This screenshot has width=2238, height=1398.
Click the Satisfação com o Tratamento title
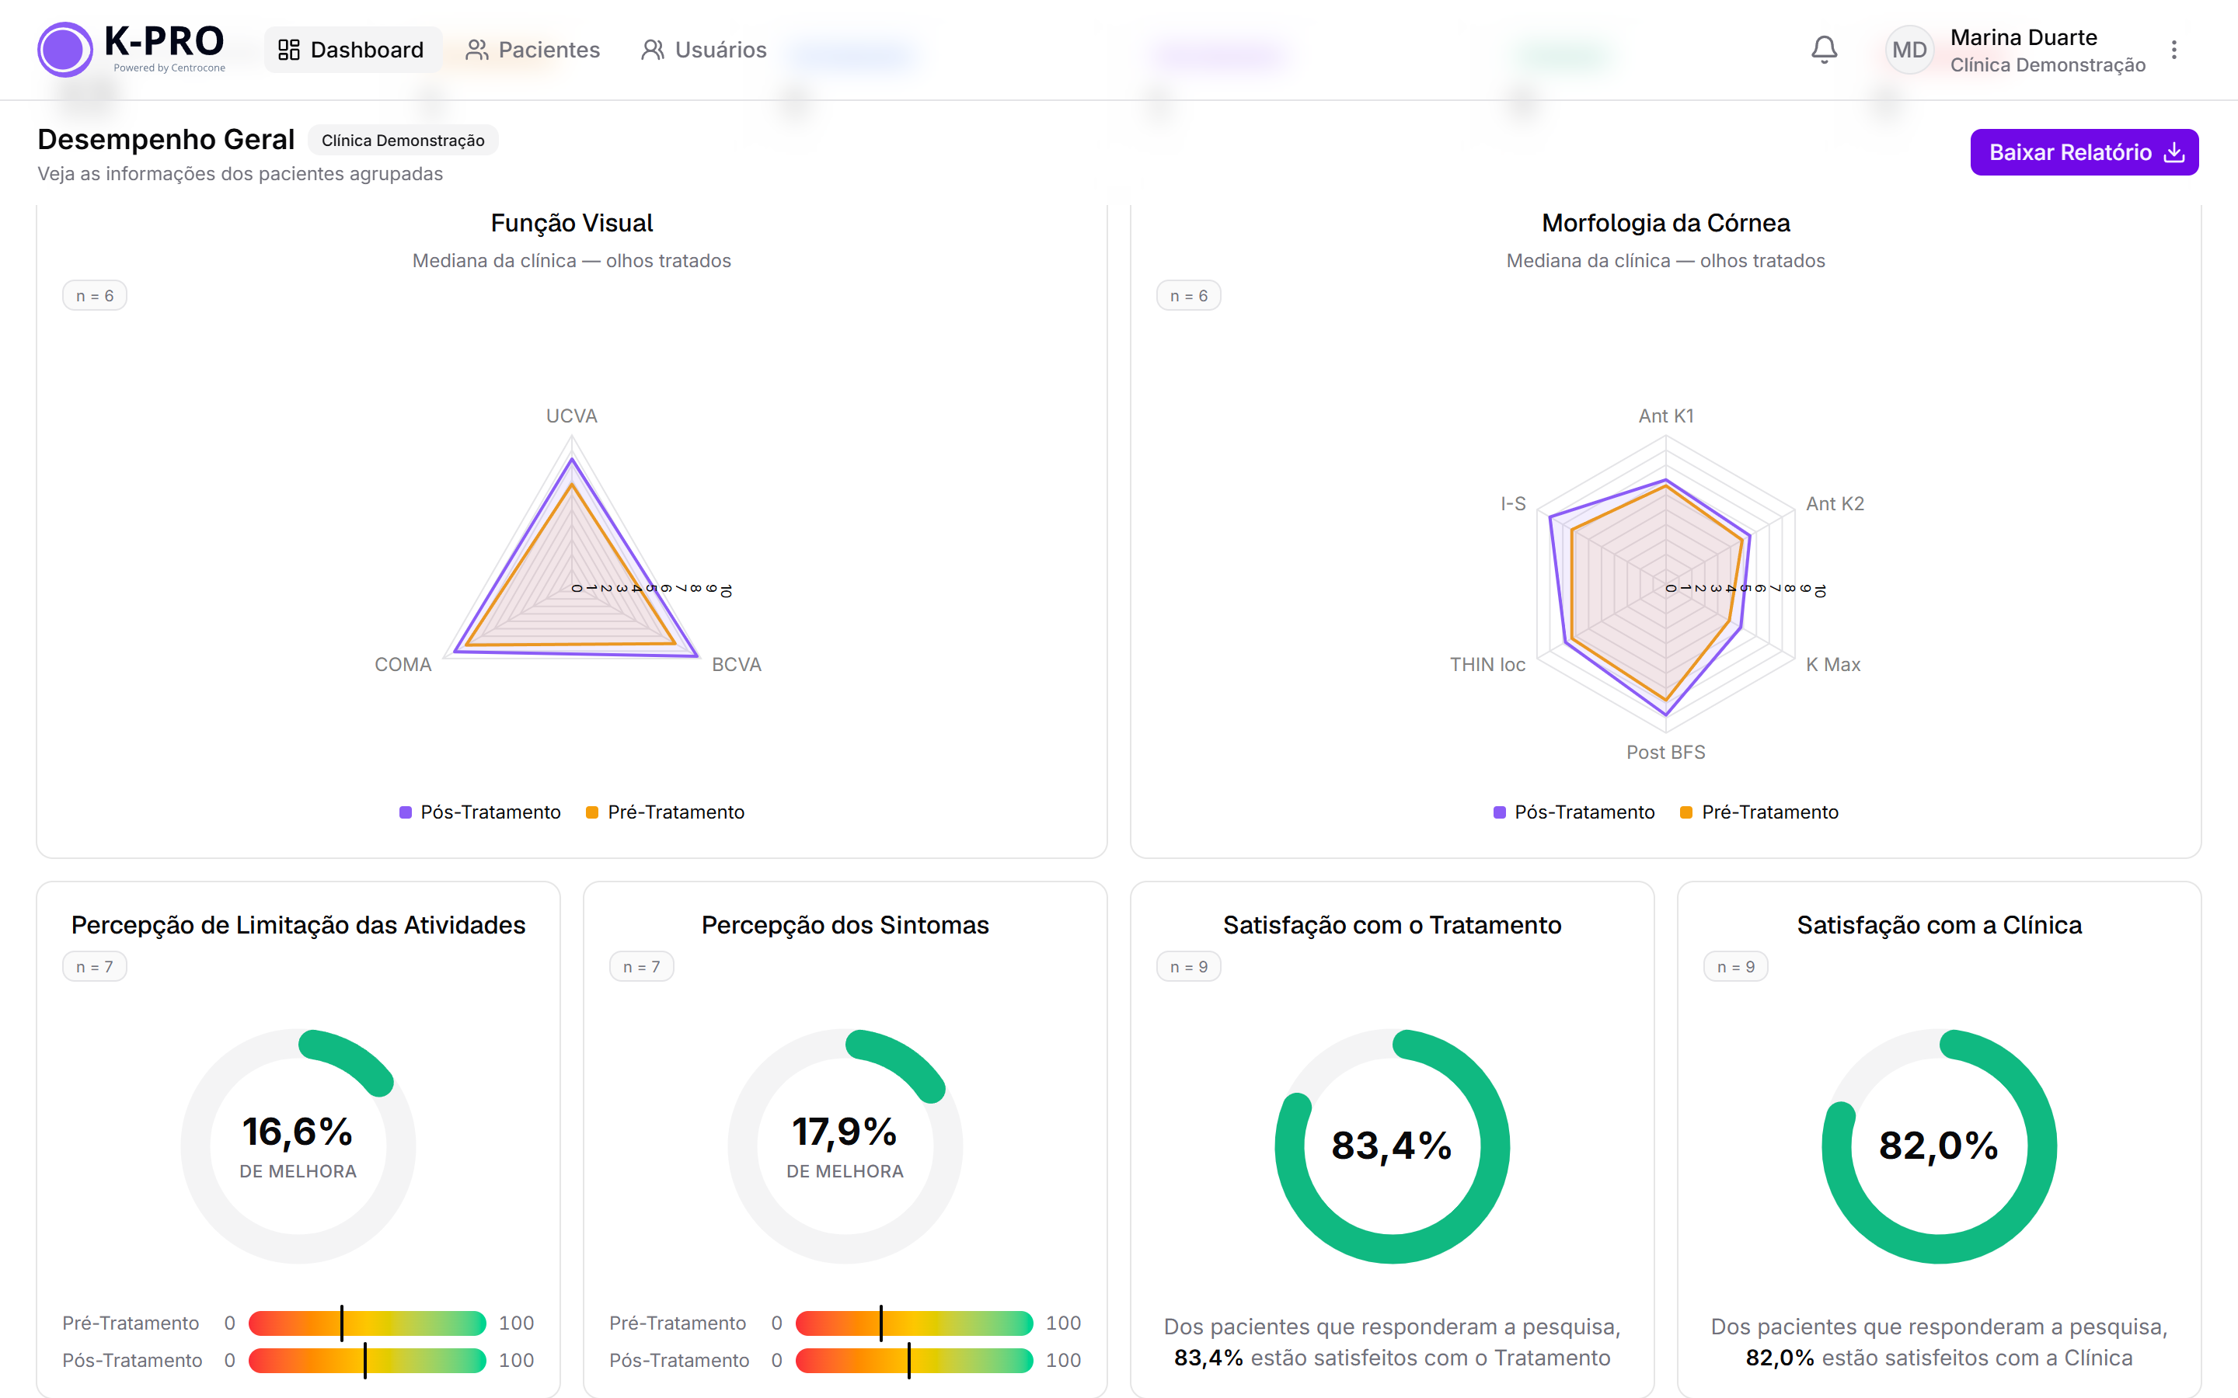click(x=1392, y=924)
